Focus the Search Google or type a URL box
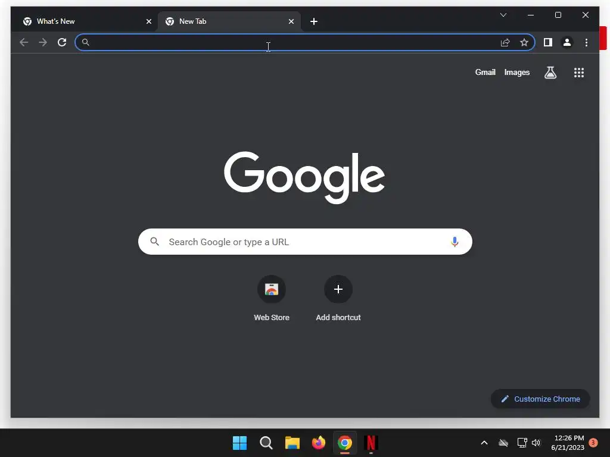 point(305,242)
